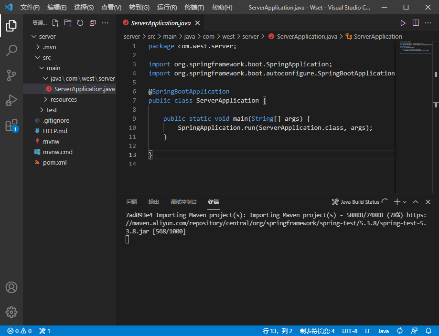Toggle panel maximize with the chevron
The image size is (439, 336).
coord(415,202)
